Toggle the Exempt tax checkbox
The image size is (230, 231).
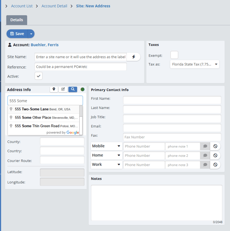point(174,55)
